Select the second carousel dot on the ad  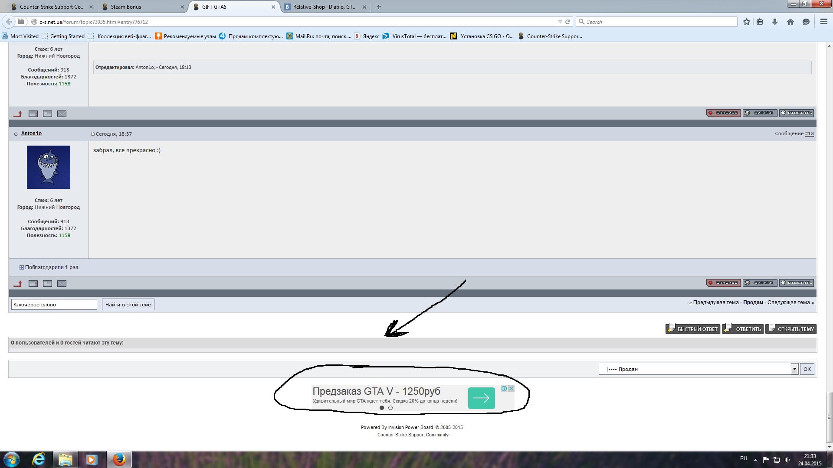(x=390, y=408)
